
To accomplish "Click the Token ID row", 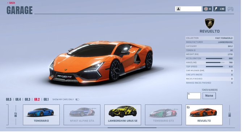I will pos(209,50).
